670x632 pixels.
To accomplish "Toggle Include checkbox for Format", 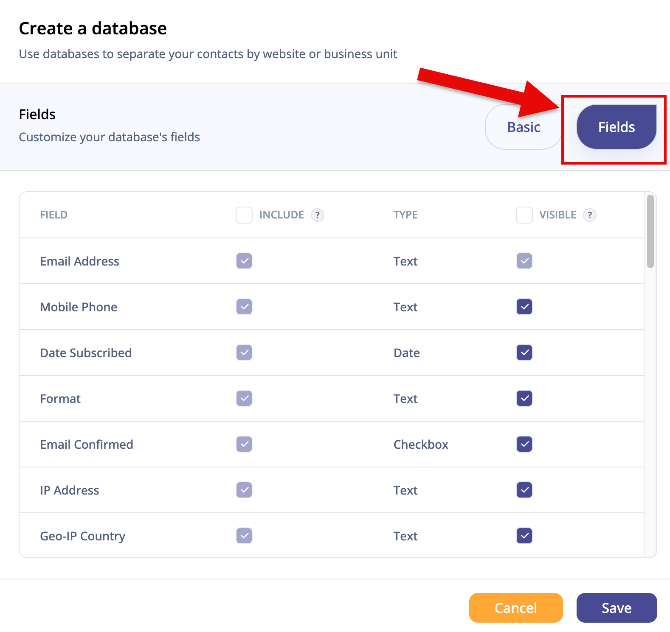I will (x=244, y=398).
